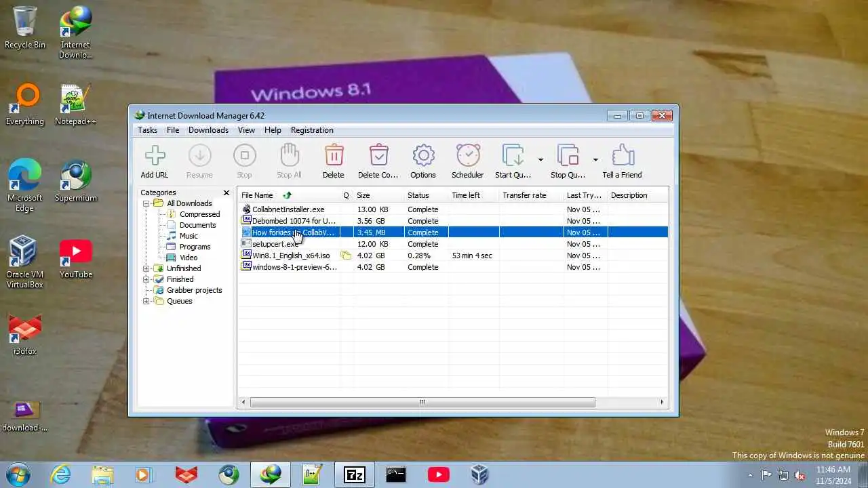Open the r3dfox desktop shortcut
Viewport: 868px width, 488px height.
[25, 333]
